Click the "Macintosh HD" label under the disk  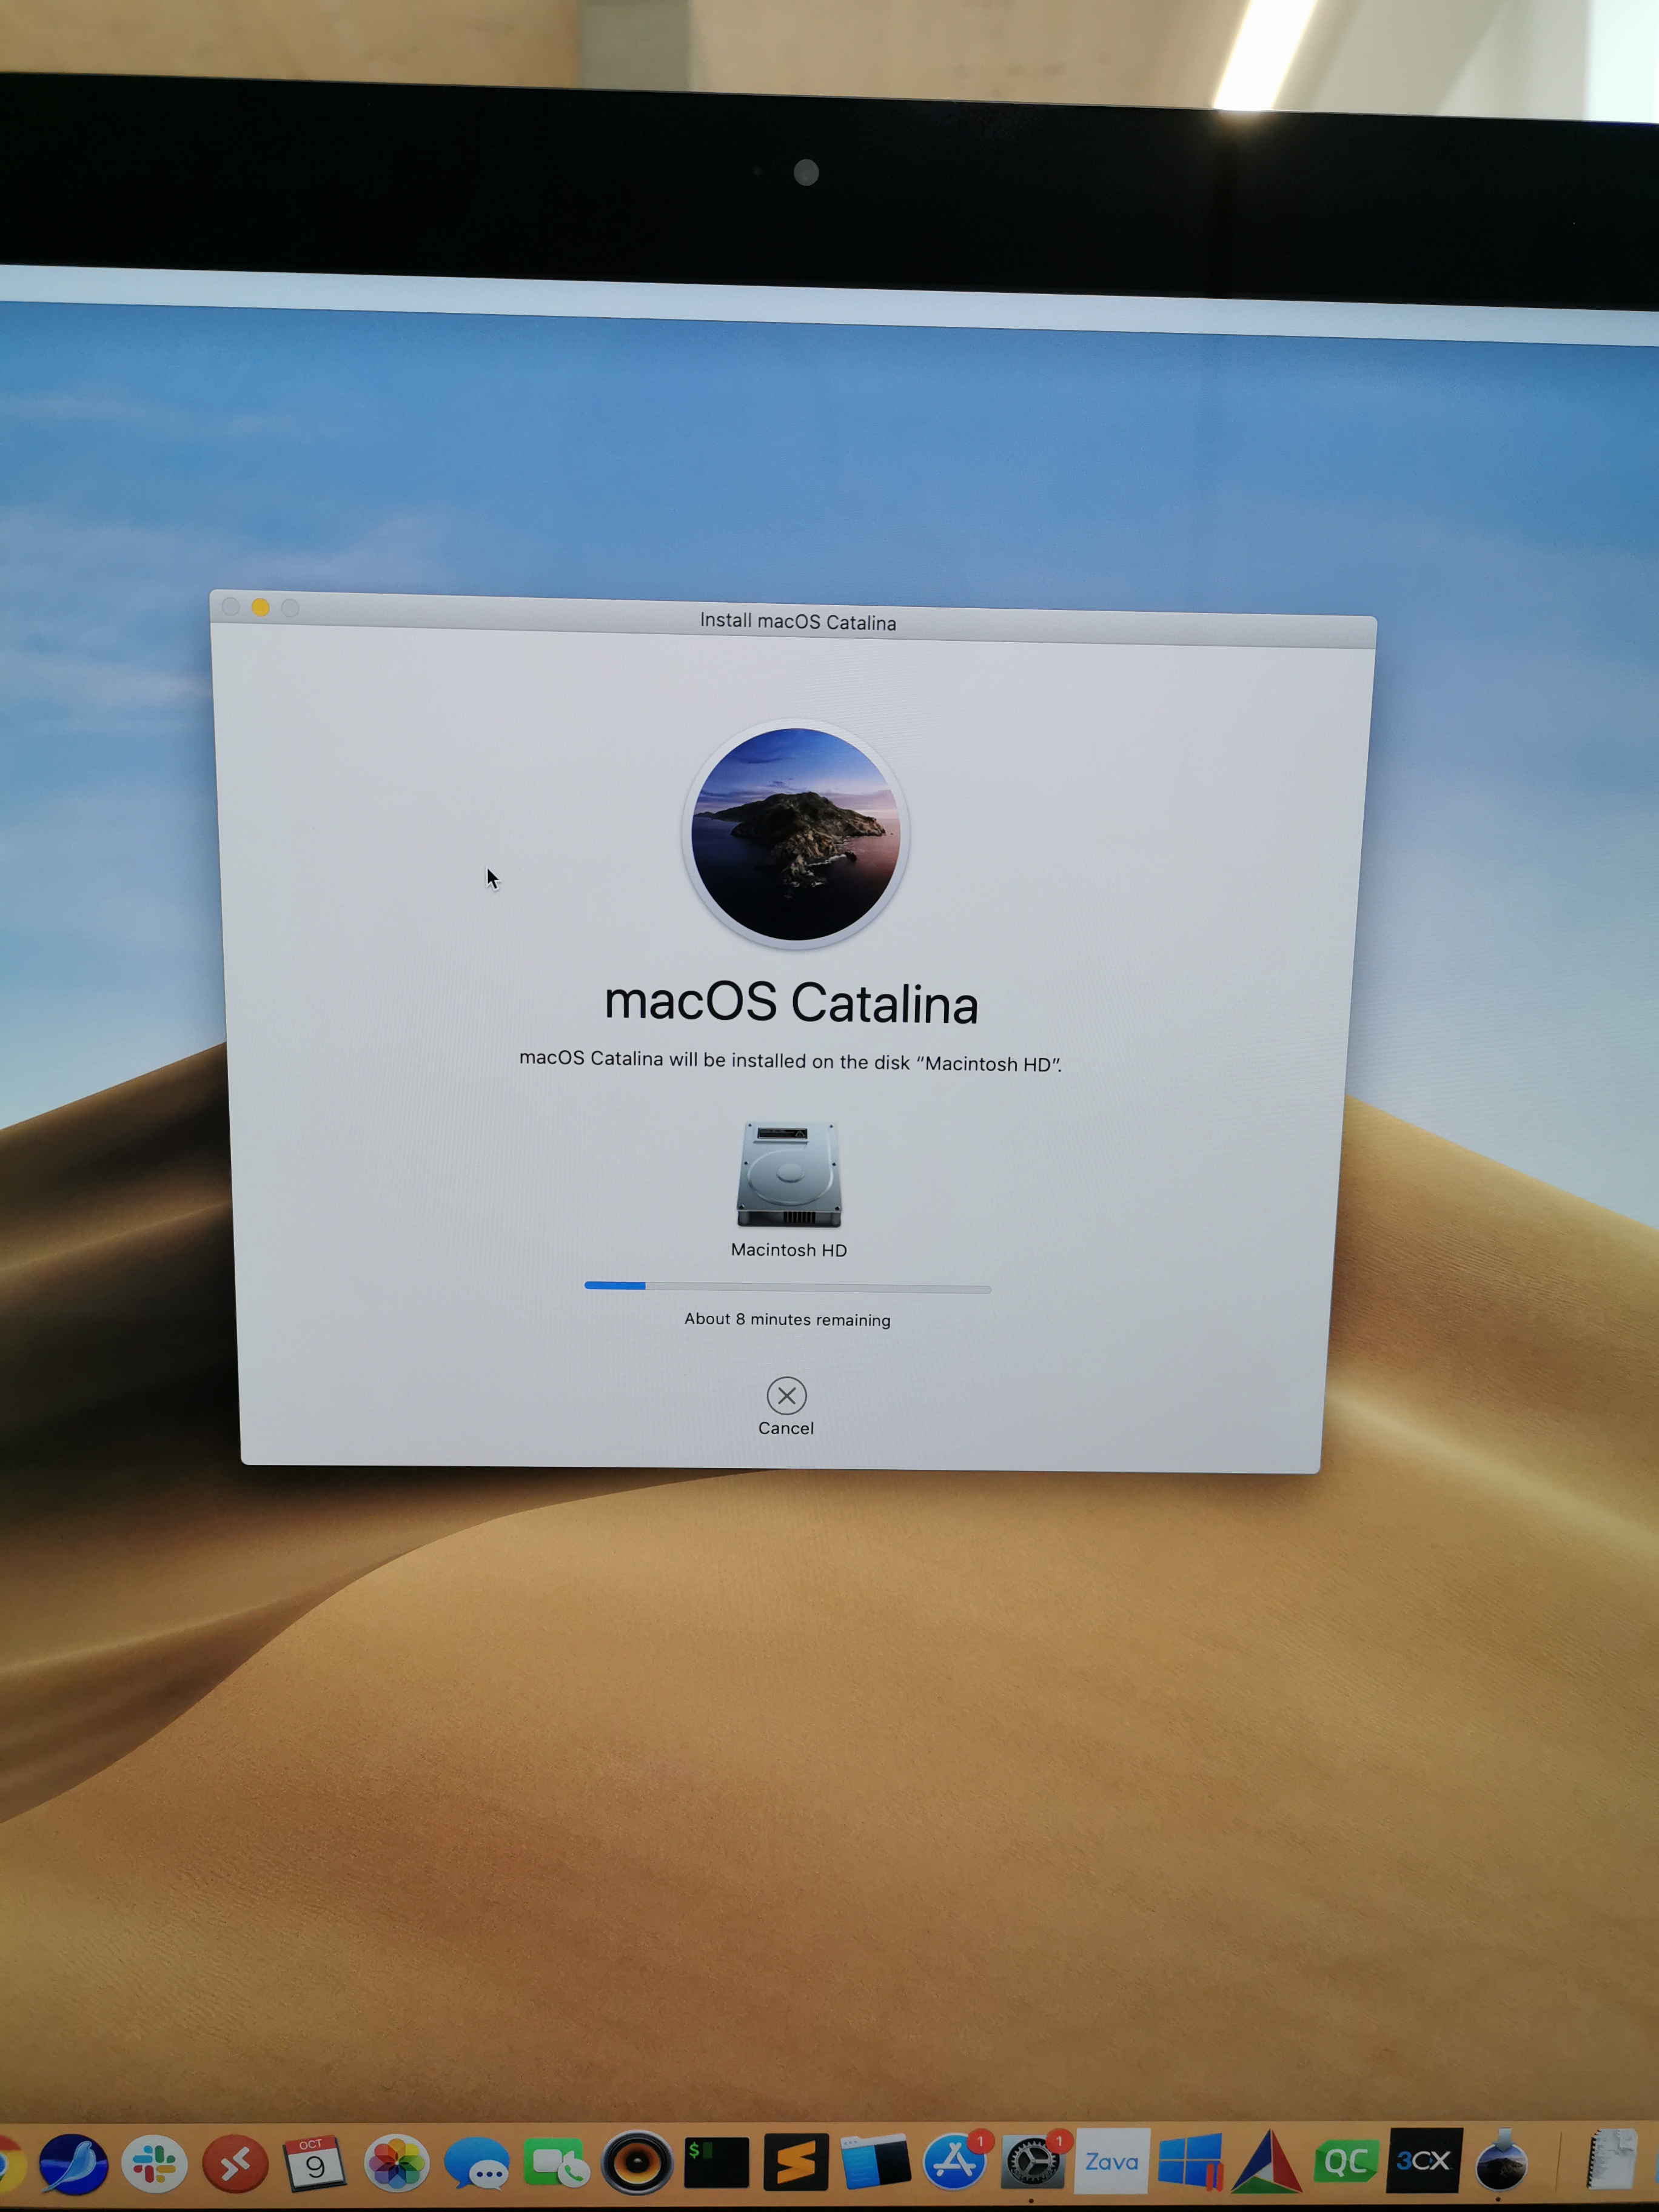click(x=789, y=1250)
